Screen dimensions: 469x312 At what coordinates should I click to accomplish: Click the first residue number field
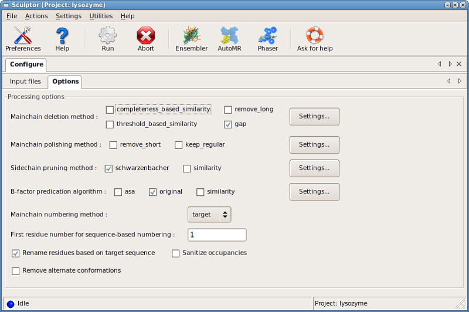pos(217,235)
